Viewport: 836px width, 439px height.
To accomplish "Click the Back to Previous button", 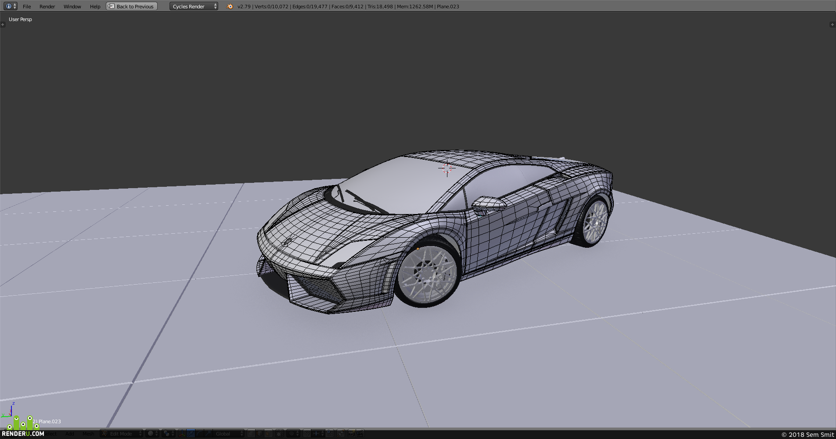I will [x=132, y=7].
